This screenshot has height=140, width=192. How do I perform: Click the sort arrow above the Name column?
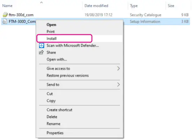(x=42, y=2)
